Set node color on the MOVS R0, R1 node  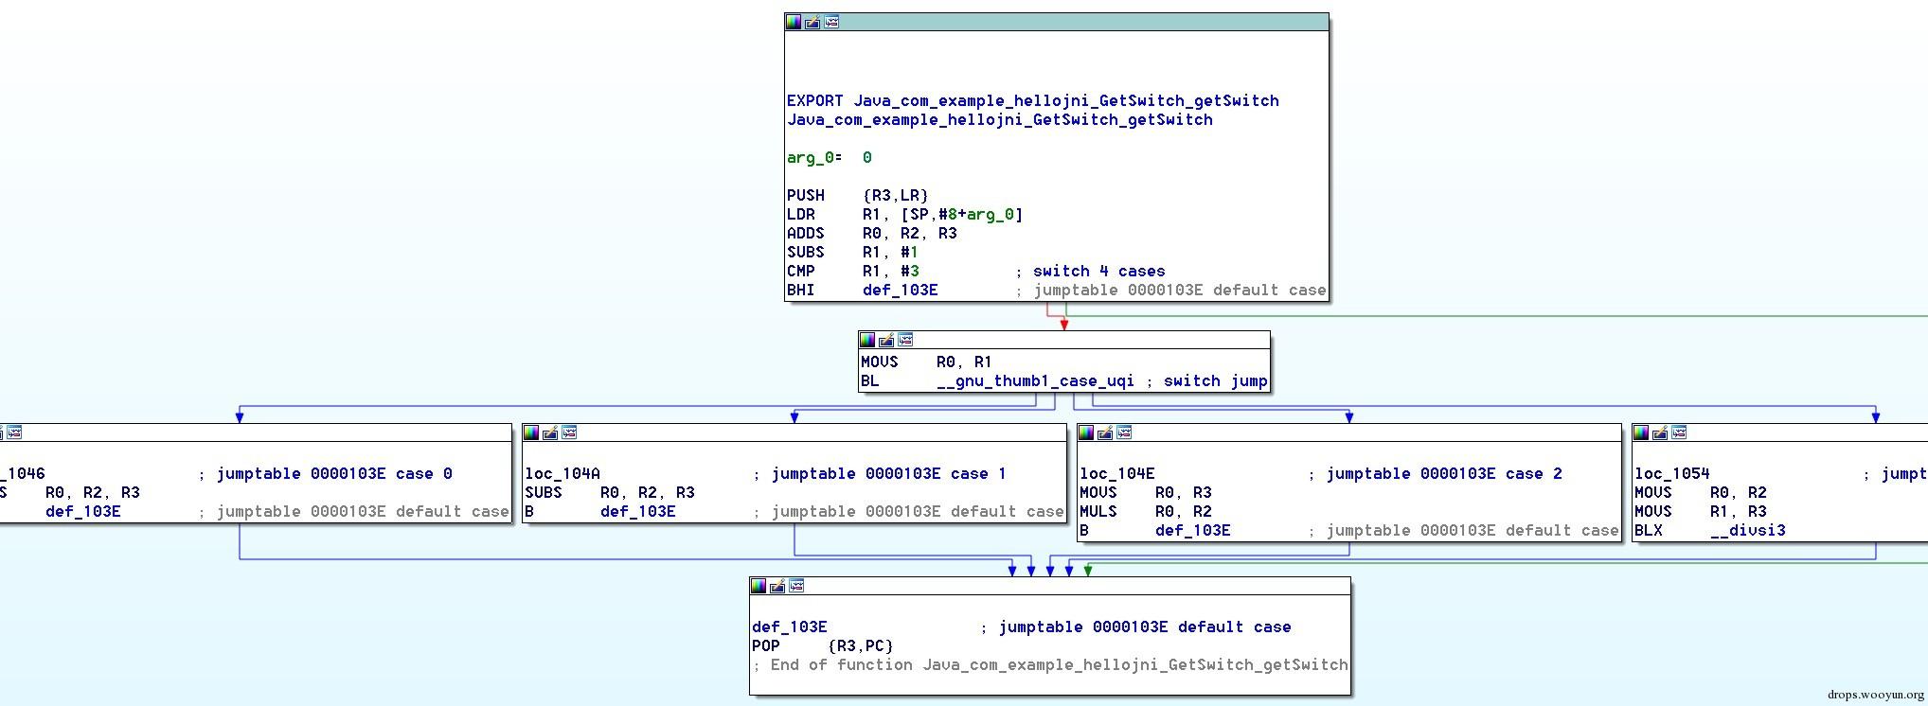867,340
